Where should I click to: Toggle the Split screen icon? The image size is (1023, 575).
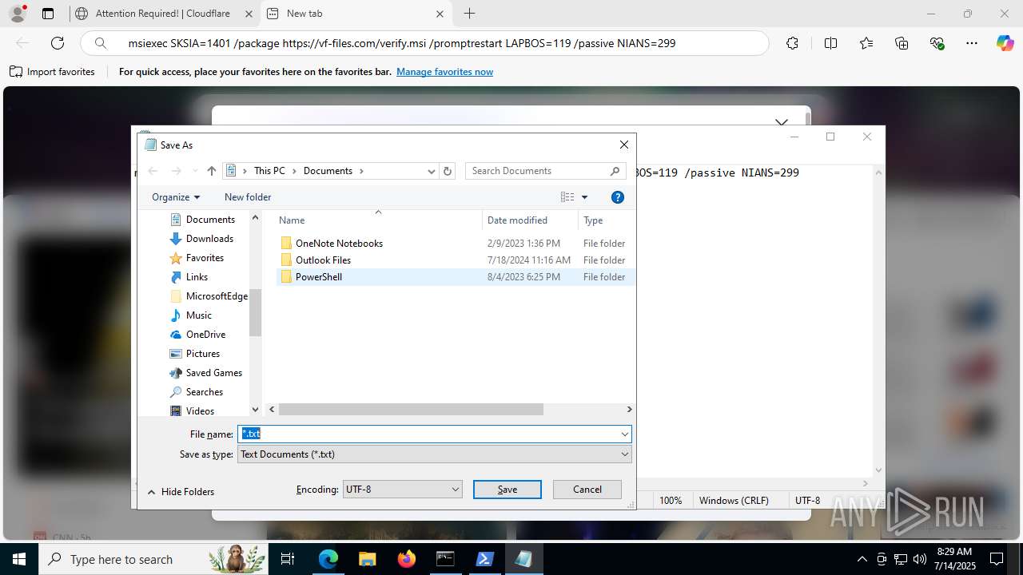point(830,43)
